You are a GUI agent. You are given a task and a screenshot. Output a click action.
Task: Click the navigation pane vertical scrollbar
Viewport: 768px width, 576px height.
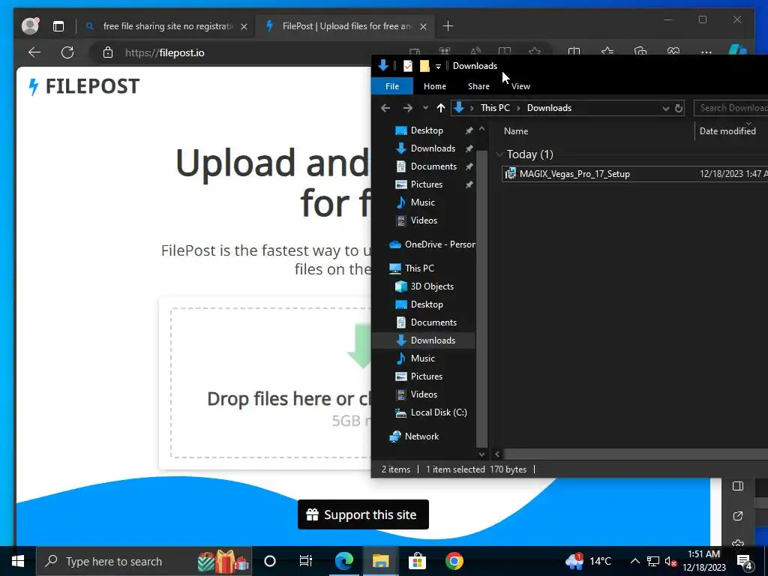pos(481,300)
